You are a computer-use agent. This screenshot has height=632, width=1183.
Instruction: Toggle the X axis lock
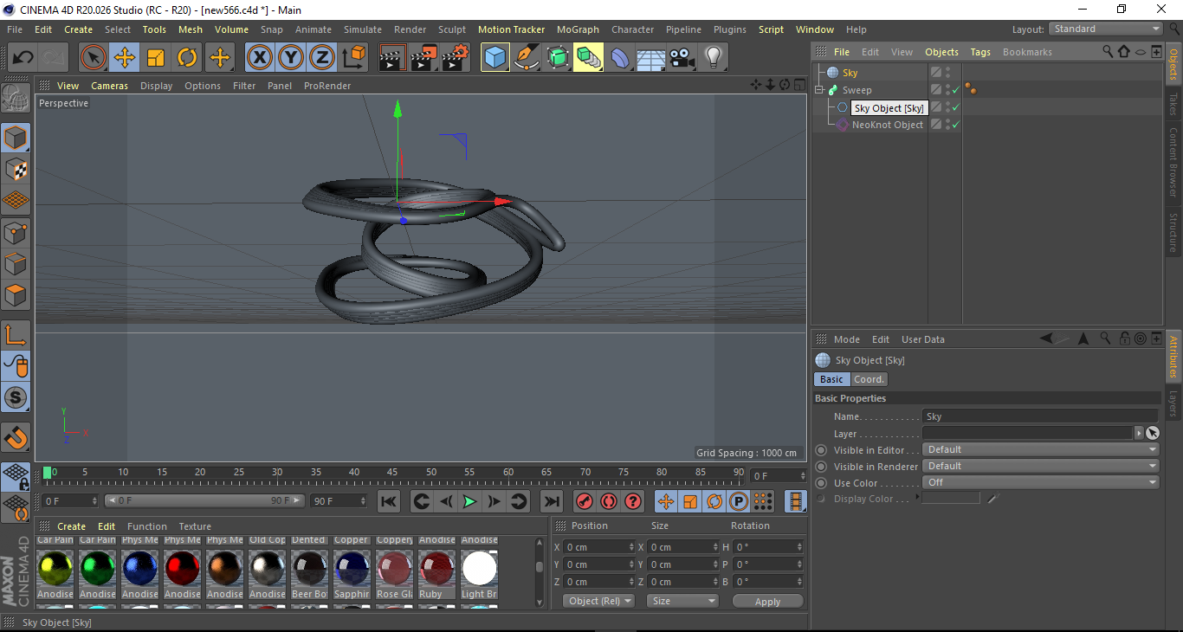pyautogui.click(x=259, y=58)
